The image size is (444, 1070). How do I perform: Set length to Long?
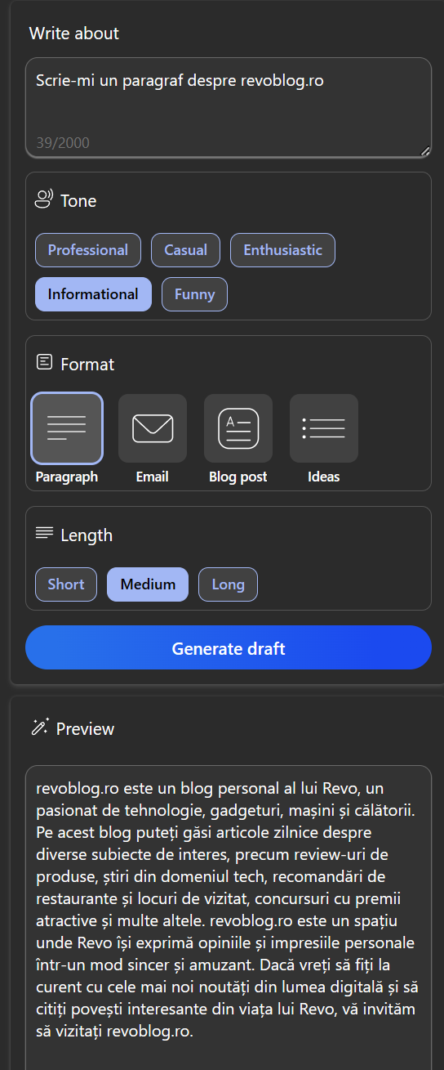click(x=228, y=584)
